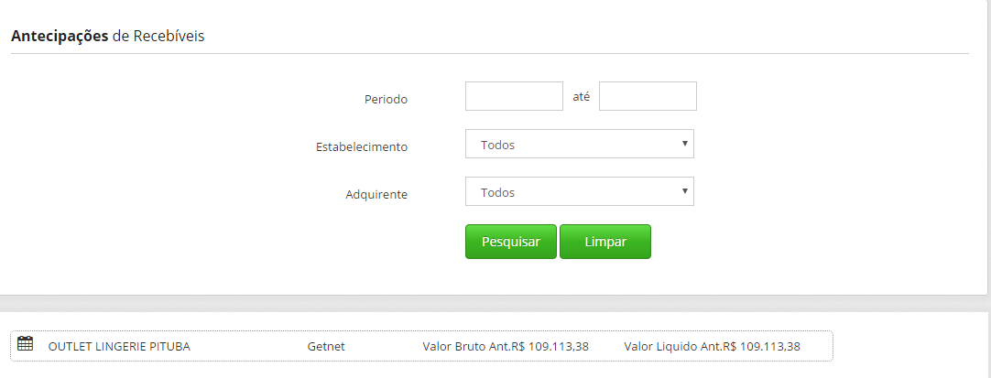Click the calendar icon beside OUTLET LINGERIE PITUBA
Viewport: 991px width, 378px height.
pos(26,344)
